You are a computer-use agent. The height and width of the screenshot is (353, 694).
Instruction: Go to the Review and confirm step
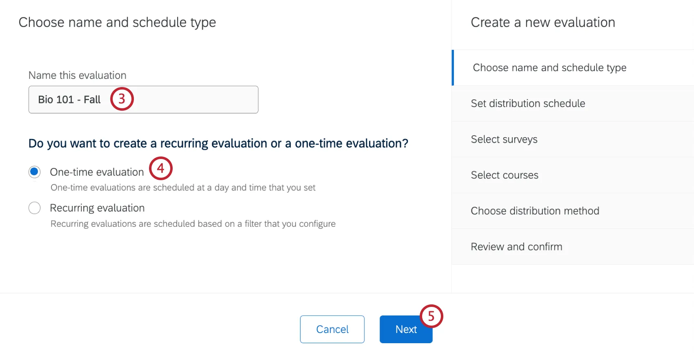coord(516,246)
